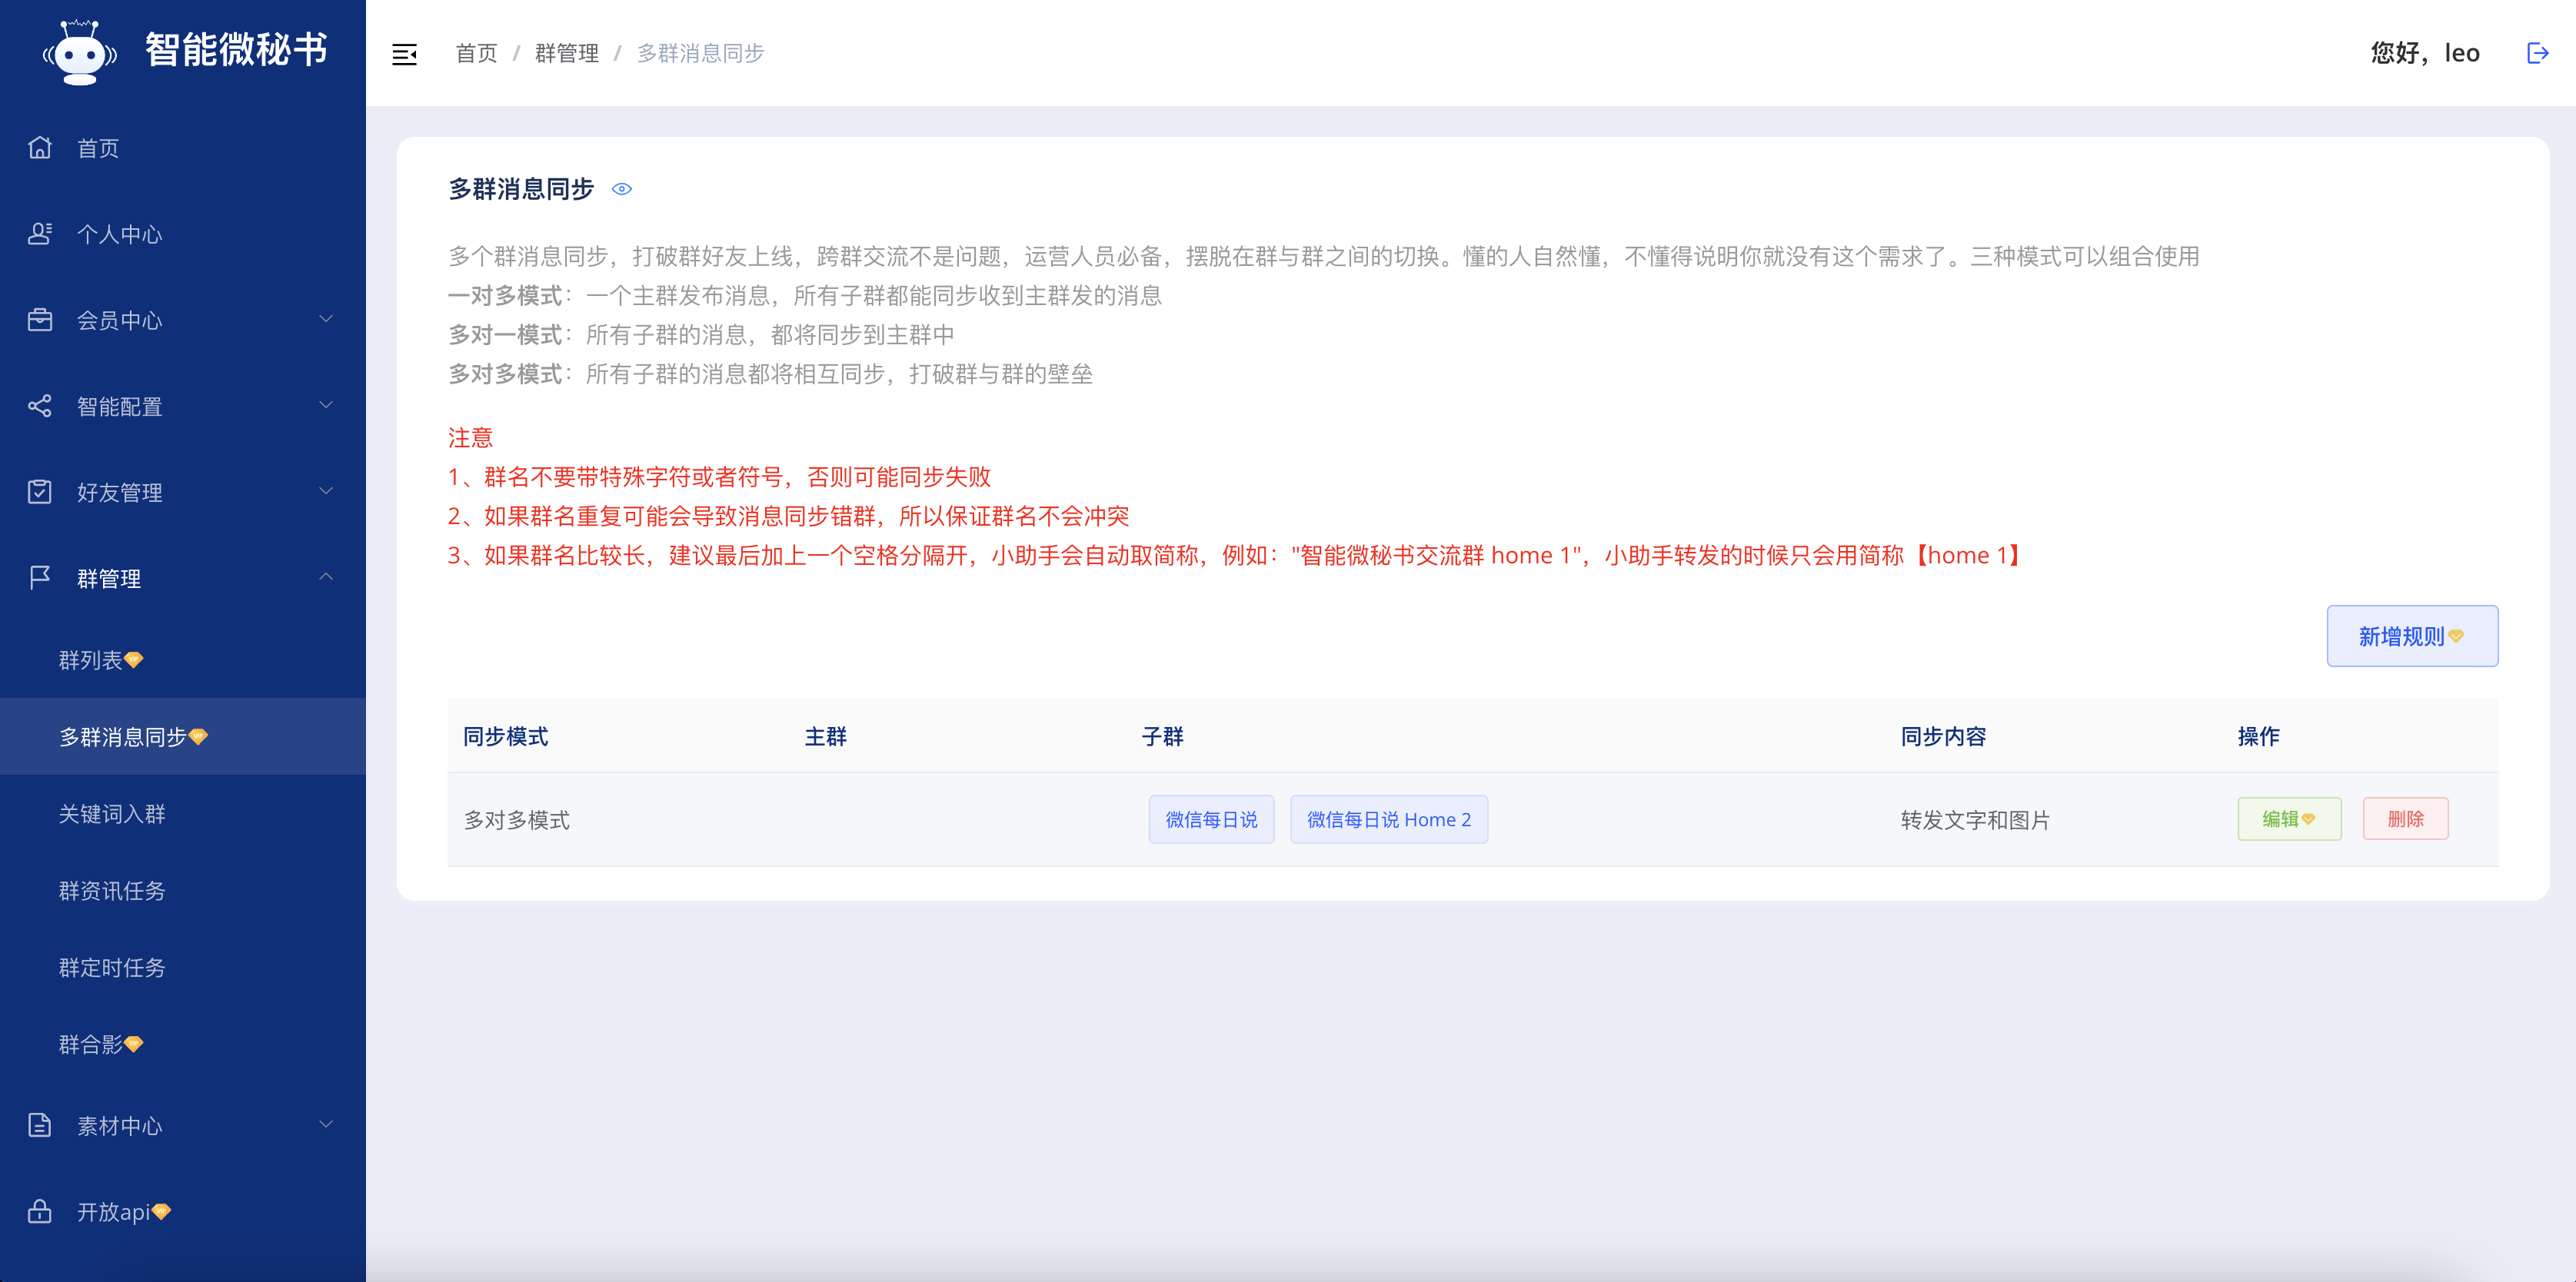Expand the 素材中心 chevron
The image size is (2576, 1282).
click(x=326, y=1124)
